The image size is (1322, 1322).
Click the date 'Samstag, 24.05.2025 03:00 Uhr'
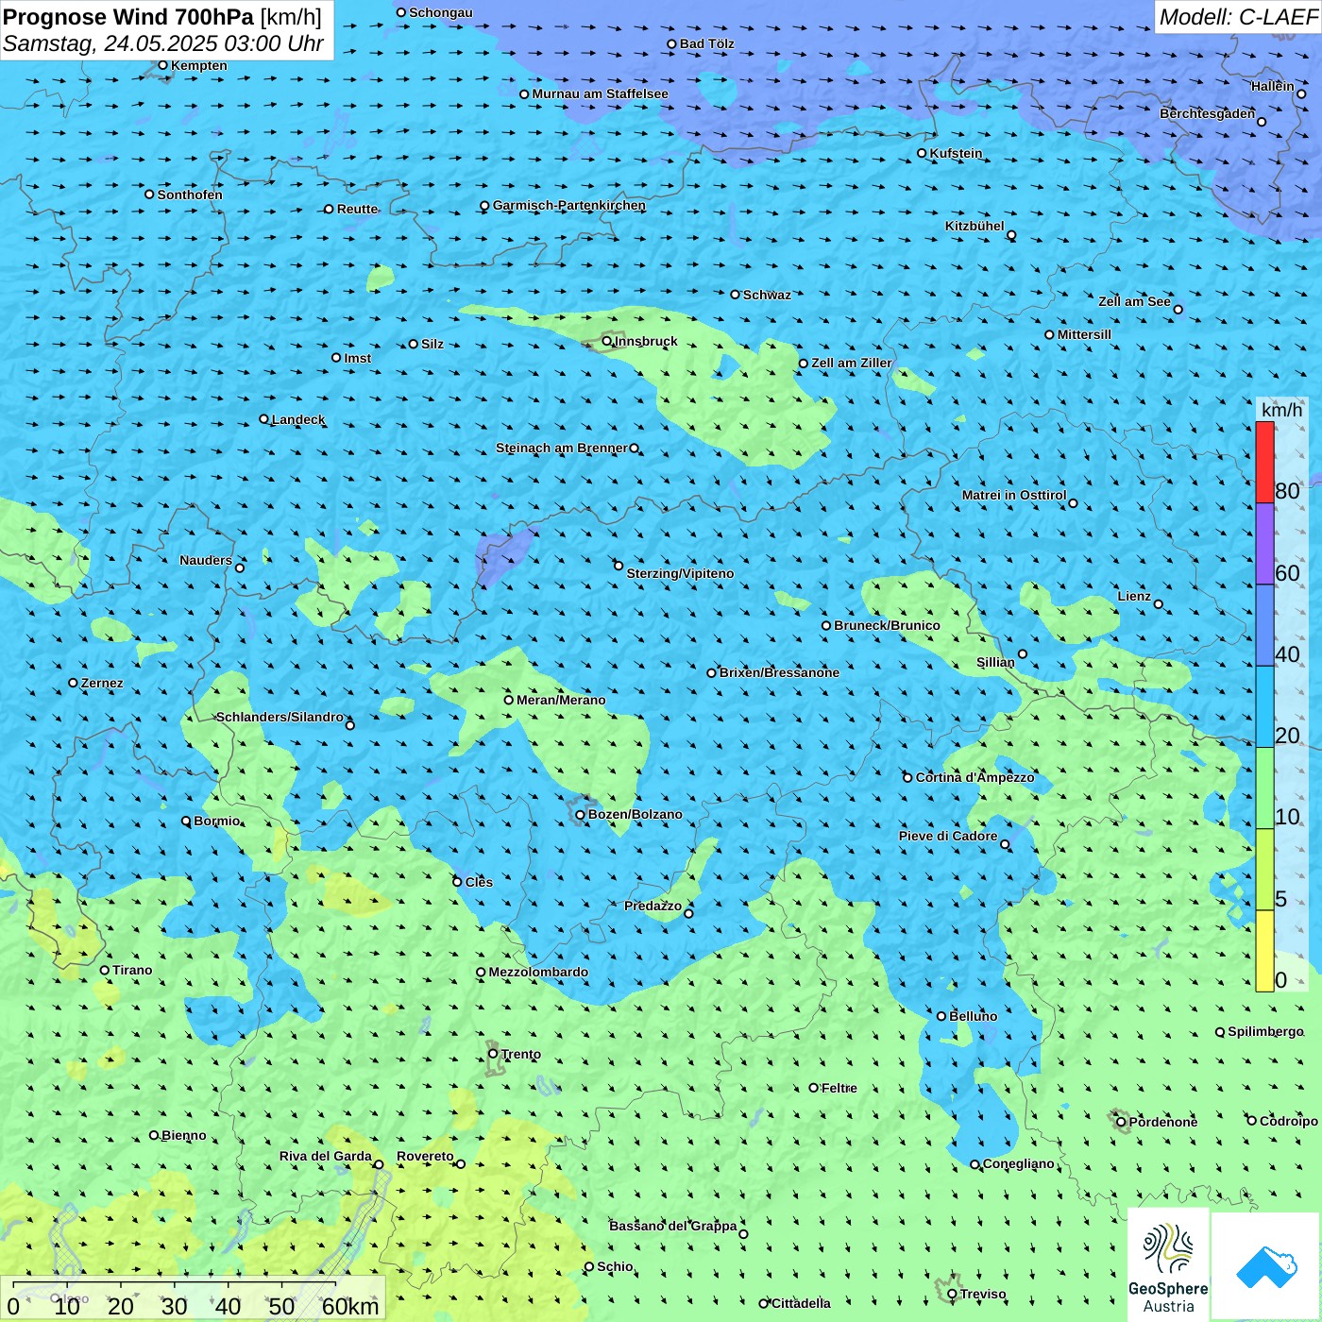point(163,43)
